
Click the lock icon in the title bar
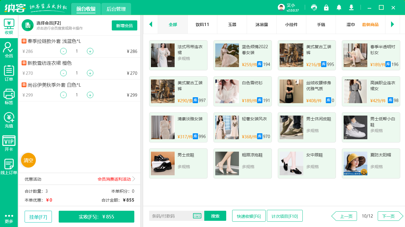click(x=326, y=7)
